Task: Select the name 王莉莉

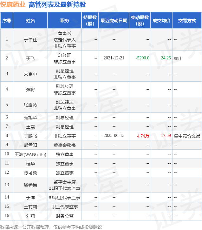Action: pyautogui.click(x=30, y=207)
